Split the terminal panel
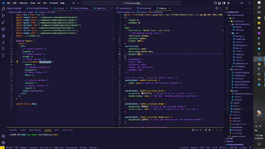 [x=206, y=130]
